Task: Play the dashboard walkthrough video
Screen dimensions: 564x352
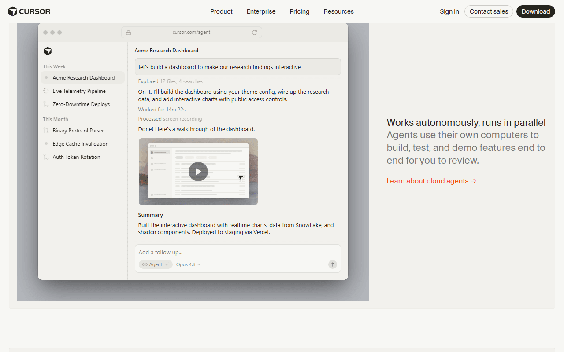Action: pyautogui.click(x=198, y=172)
